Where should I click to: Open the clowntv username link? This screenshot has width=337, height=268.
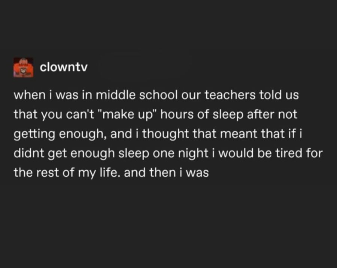64,67
